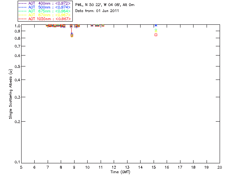Click the Time (GMT) axis label

120,172
